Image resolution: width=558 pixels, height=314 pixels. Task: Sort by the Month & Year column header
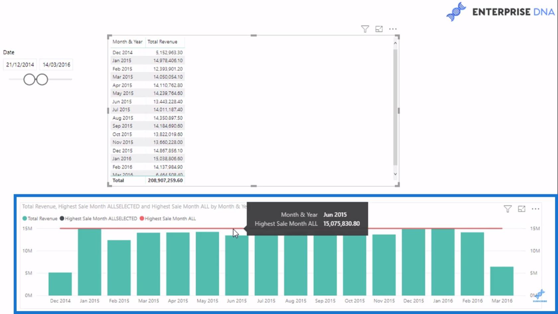[128, 42]
